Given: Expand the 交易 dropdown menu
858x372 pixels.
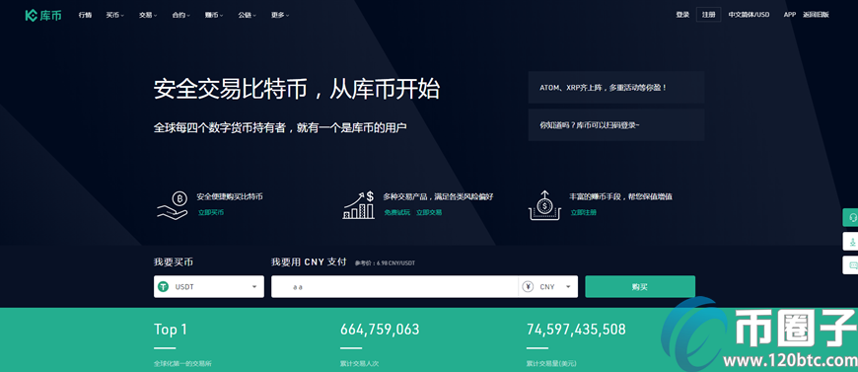Looking at the screenshot, I should tap(148, 16).
